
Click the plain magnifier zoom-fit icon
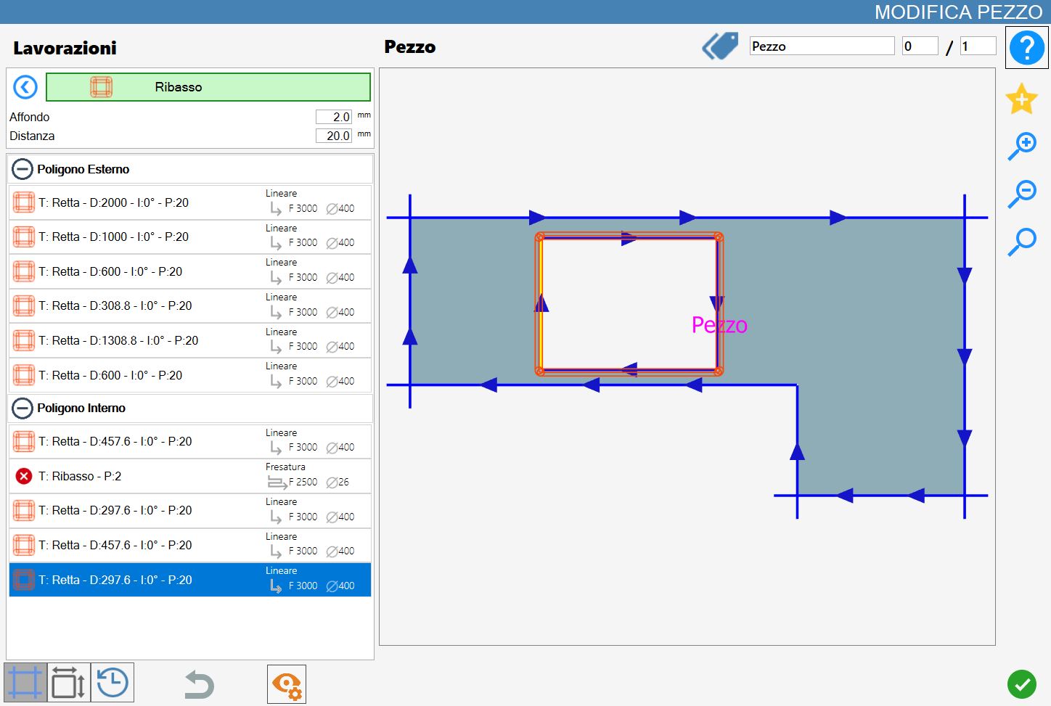click(1022, 242)
